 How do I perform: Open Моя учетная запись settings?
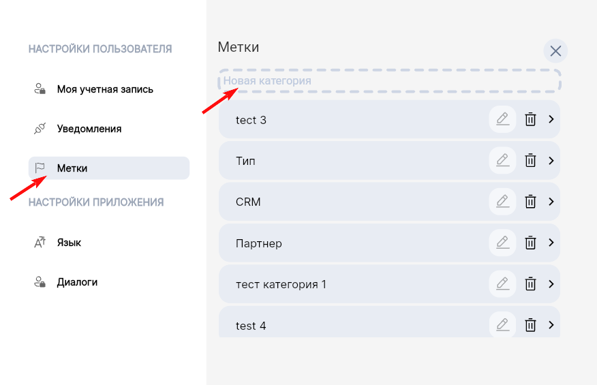click(x=105, y=89)
